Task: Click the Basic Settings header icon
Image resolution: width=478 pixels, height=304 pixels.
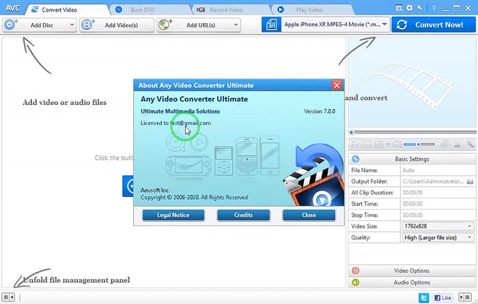Action: pyautogui.click(x=356, y=159)
